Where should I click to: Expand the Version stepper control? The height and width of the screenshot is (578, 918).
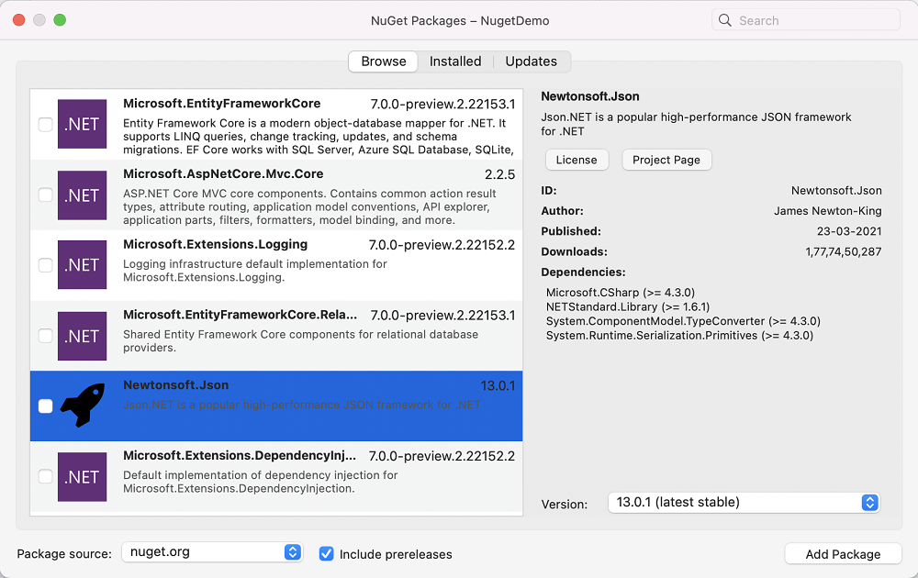869,502
